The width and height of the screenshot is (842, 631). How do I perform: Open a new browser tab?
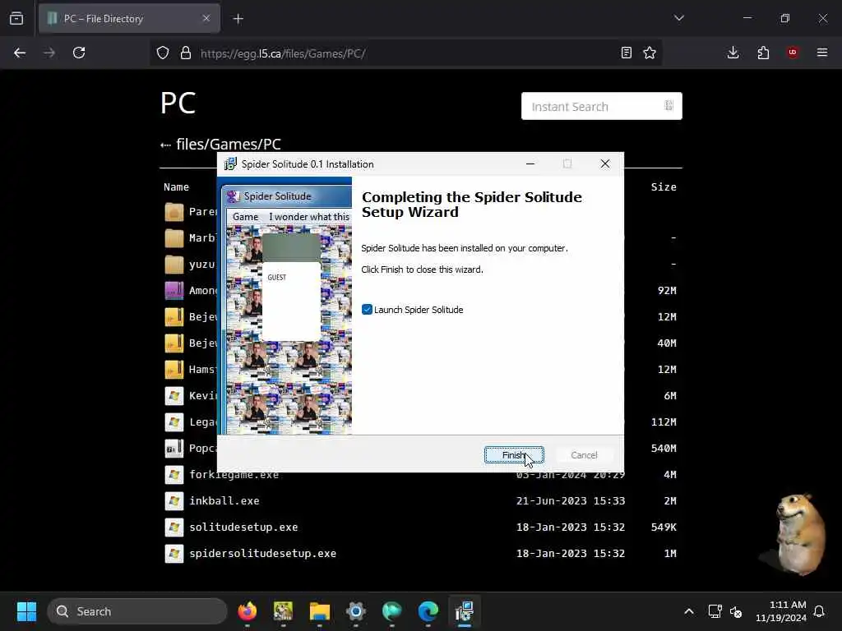238,19
